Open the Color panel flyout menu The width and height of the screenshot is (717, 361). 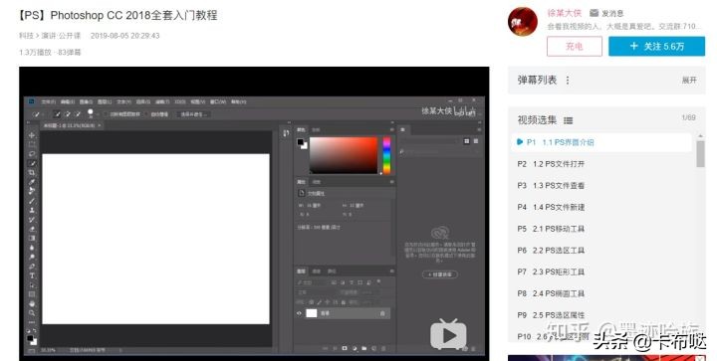[392, 130]
